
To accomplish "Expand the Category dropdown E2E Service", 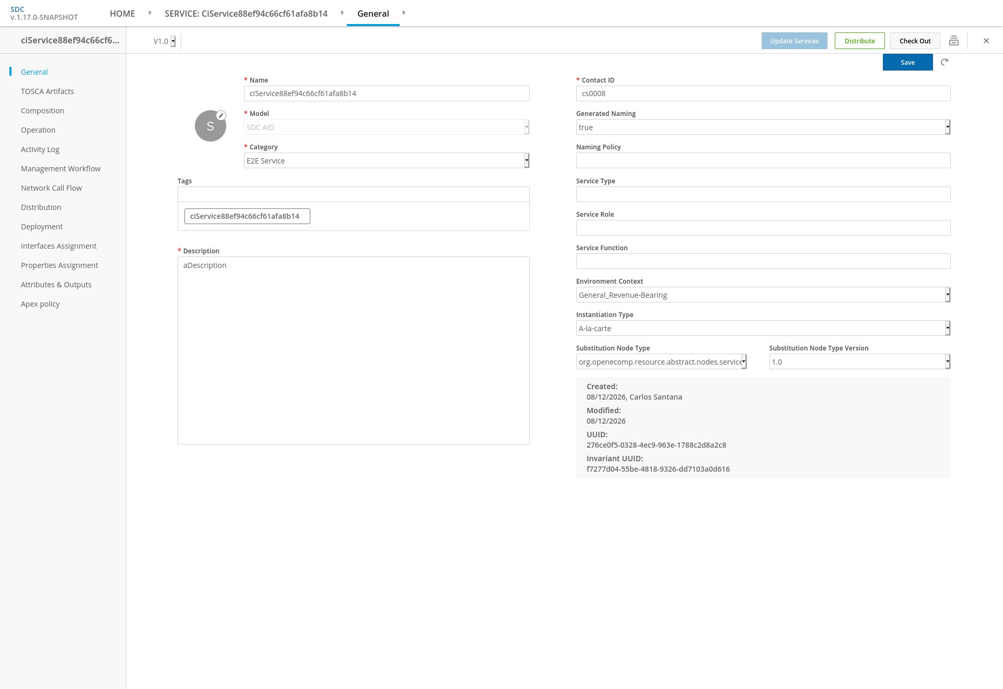I will pos(387,160).
